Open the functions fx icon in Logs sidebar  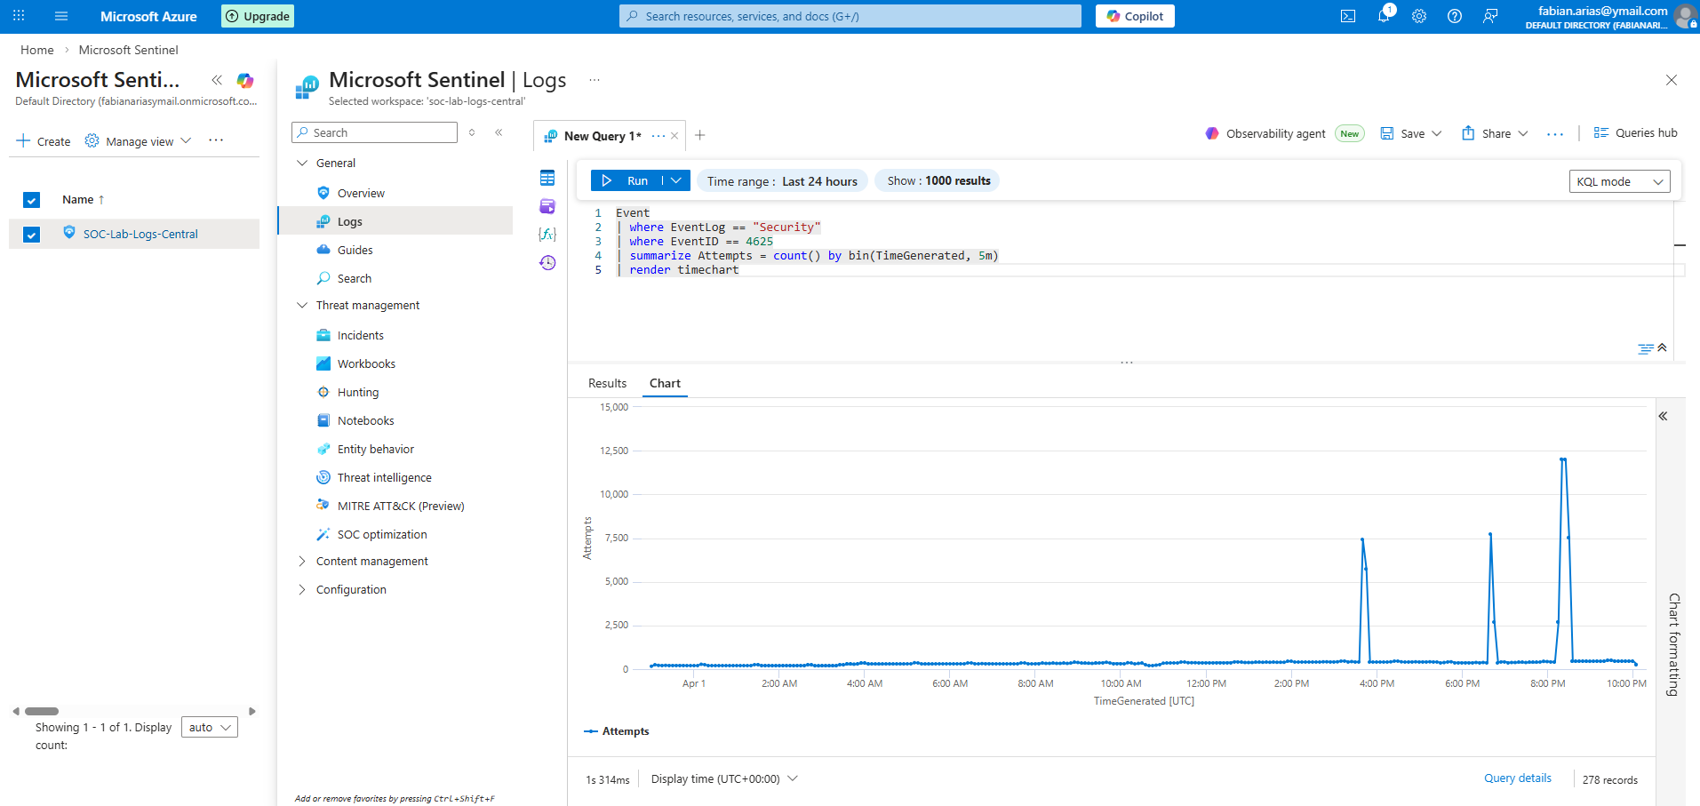(547, 235)
